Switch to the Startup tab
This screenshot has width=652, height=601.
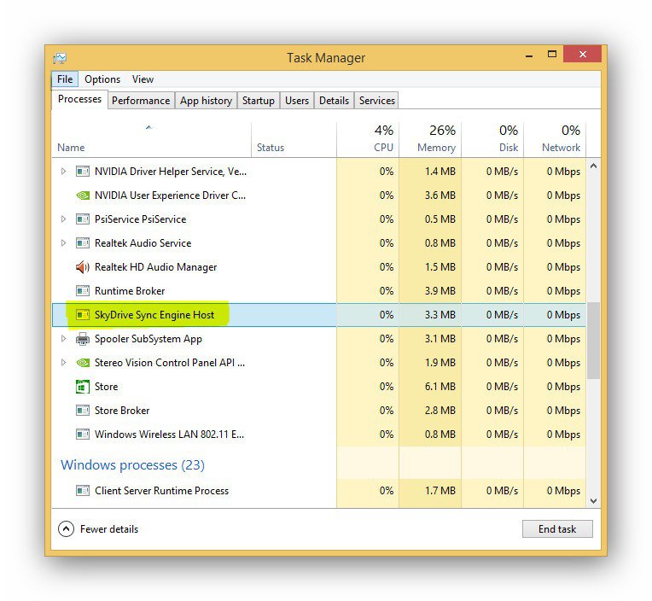pyautogui.click(x=259, y=101)
